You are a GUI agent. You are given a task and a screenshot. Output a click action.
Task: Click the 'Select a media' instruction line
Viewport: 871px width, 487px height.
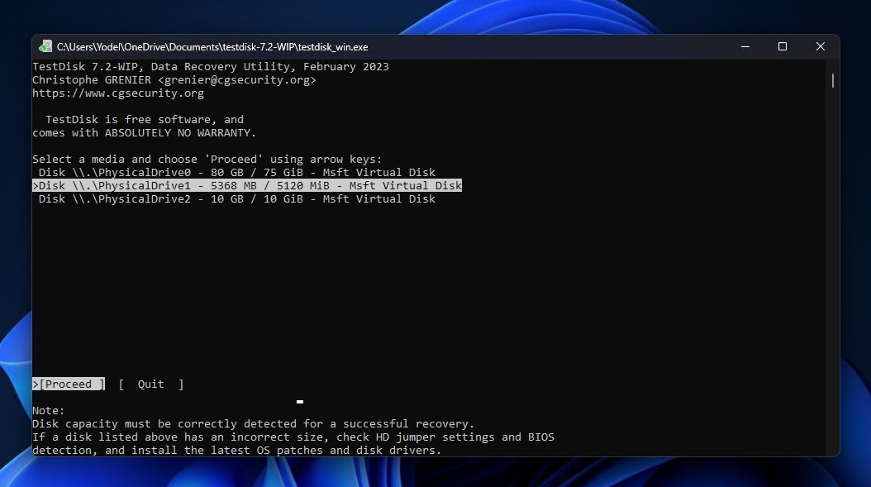pos(207,159)
